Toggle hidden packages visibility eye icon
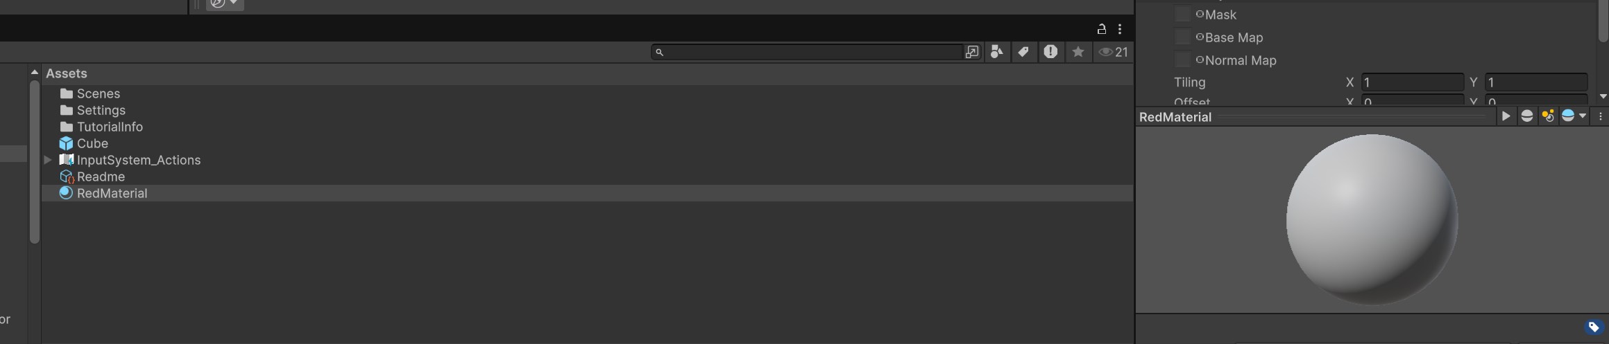1609x344 pixels. 1113,52
